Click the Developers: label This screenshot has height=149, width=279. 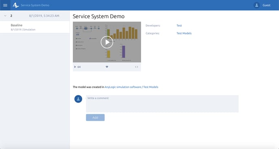coord(153,26)
